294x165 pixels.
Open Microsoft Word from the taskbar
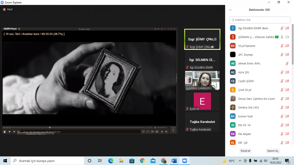pos(174,161)
